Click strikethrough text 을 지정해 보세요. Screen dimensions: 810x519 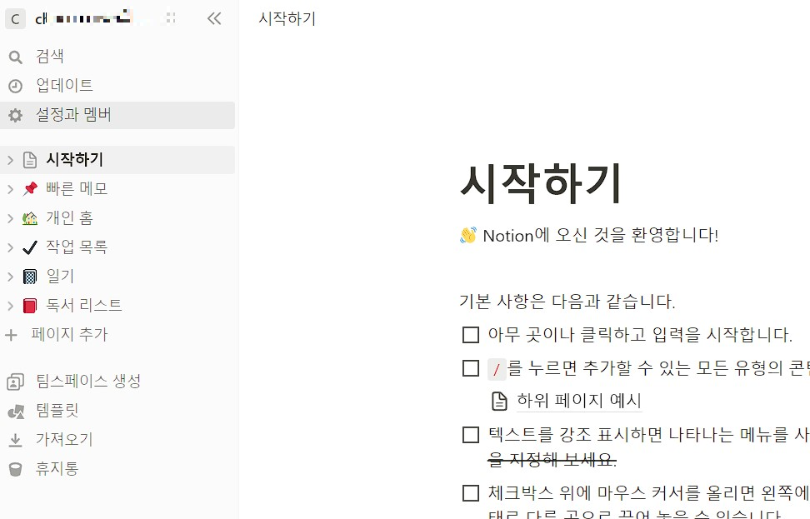tap(552, 460)
